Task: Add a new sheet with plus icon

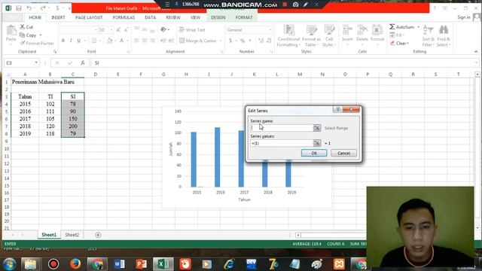Action: click(98, 235)
